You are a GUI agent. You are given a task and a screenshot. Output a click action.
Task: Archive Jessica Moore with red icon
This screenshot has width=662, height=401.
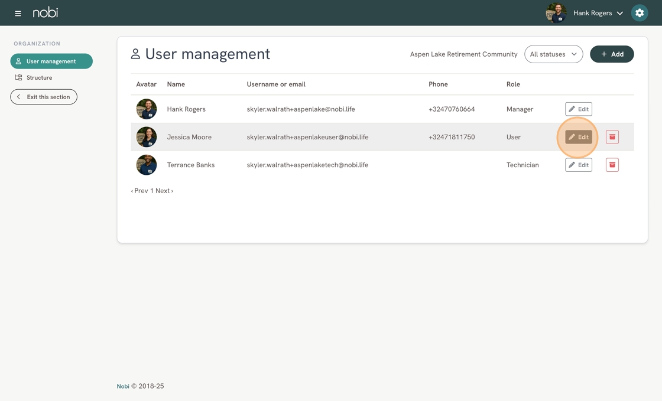pyautogui.click(x=612, y=137)
